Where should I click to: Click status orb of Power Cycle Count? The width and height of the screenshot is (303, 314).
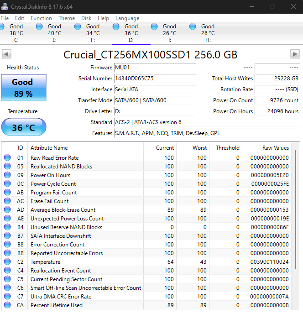click(7, 183)
